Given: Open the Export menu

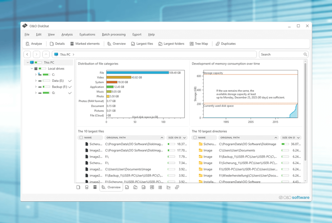Looking at the screenshot, I should [137, 34].
